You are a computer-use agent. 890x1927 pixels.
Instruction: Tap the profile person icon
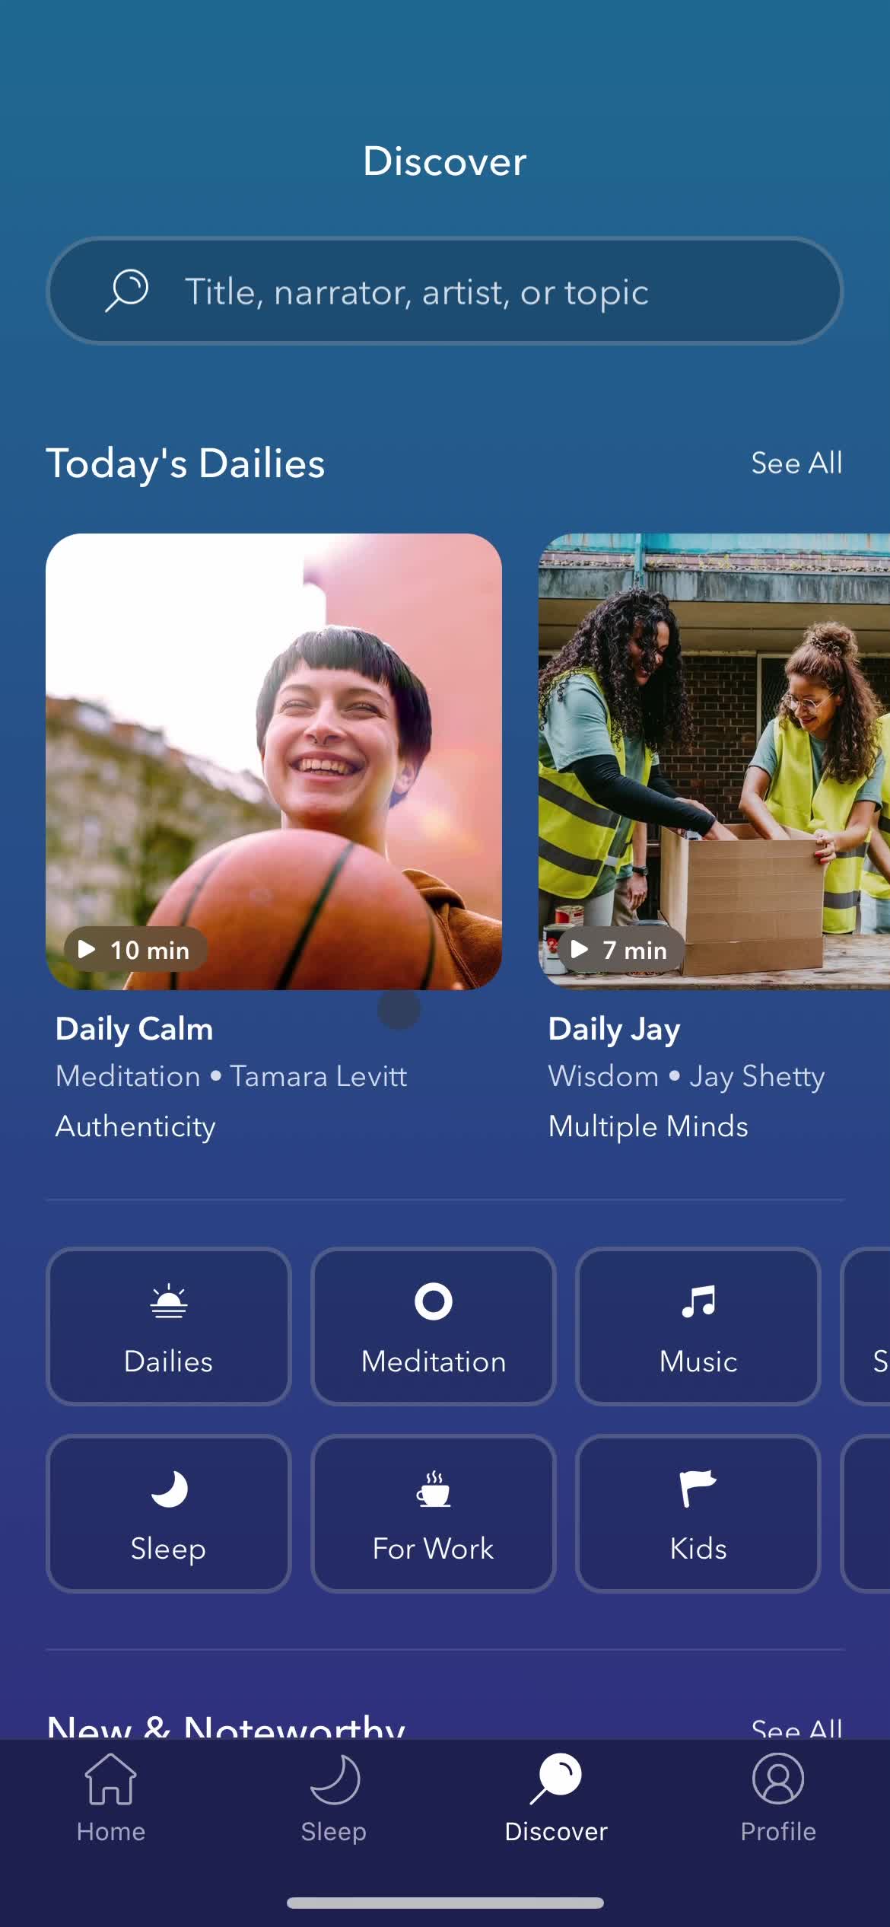(x=778, y=1779)
